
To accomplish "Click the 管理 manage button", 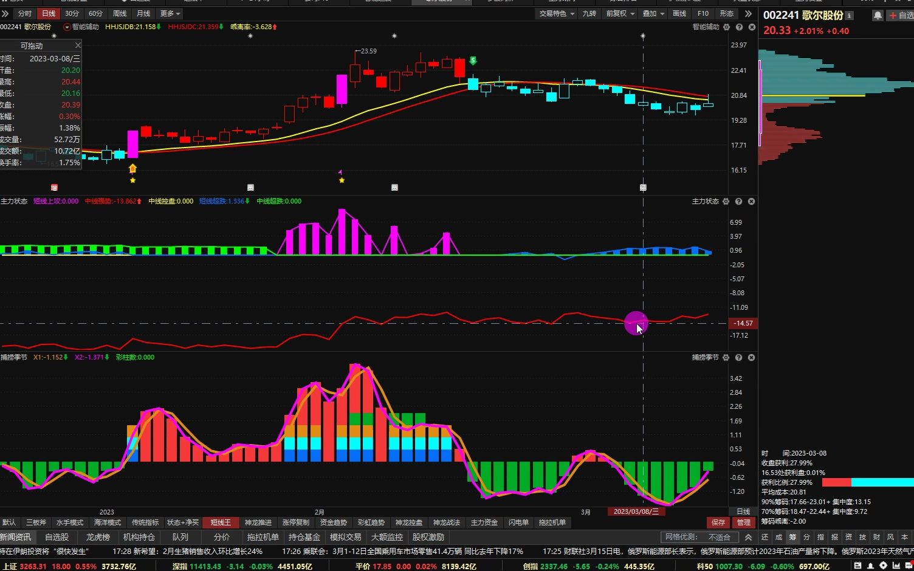I will (743, 523).
